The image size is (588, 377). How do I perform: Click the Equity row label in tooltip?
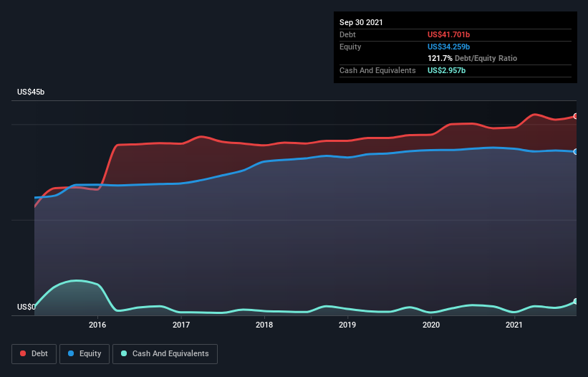coord(350,47)
